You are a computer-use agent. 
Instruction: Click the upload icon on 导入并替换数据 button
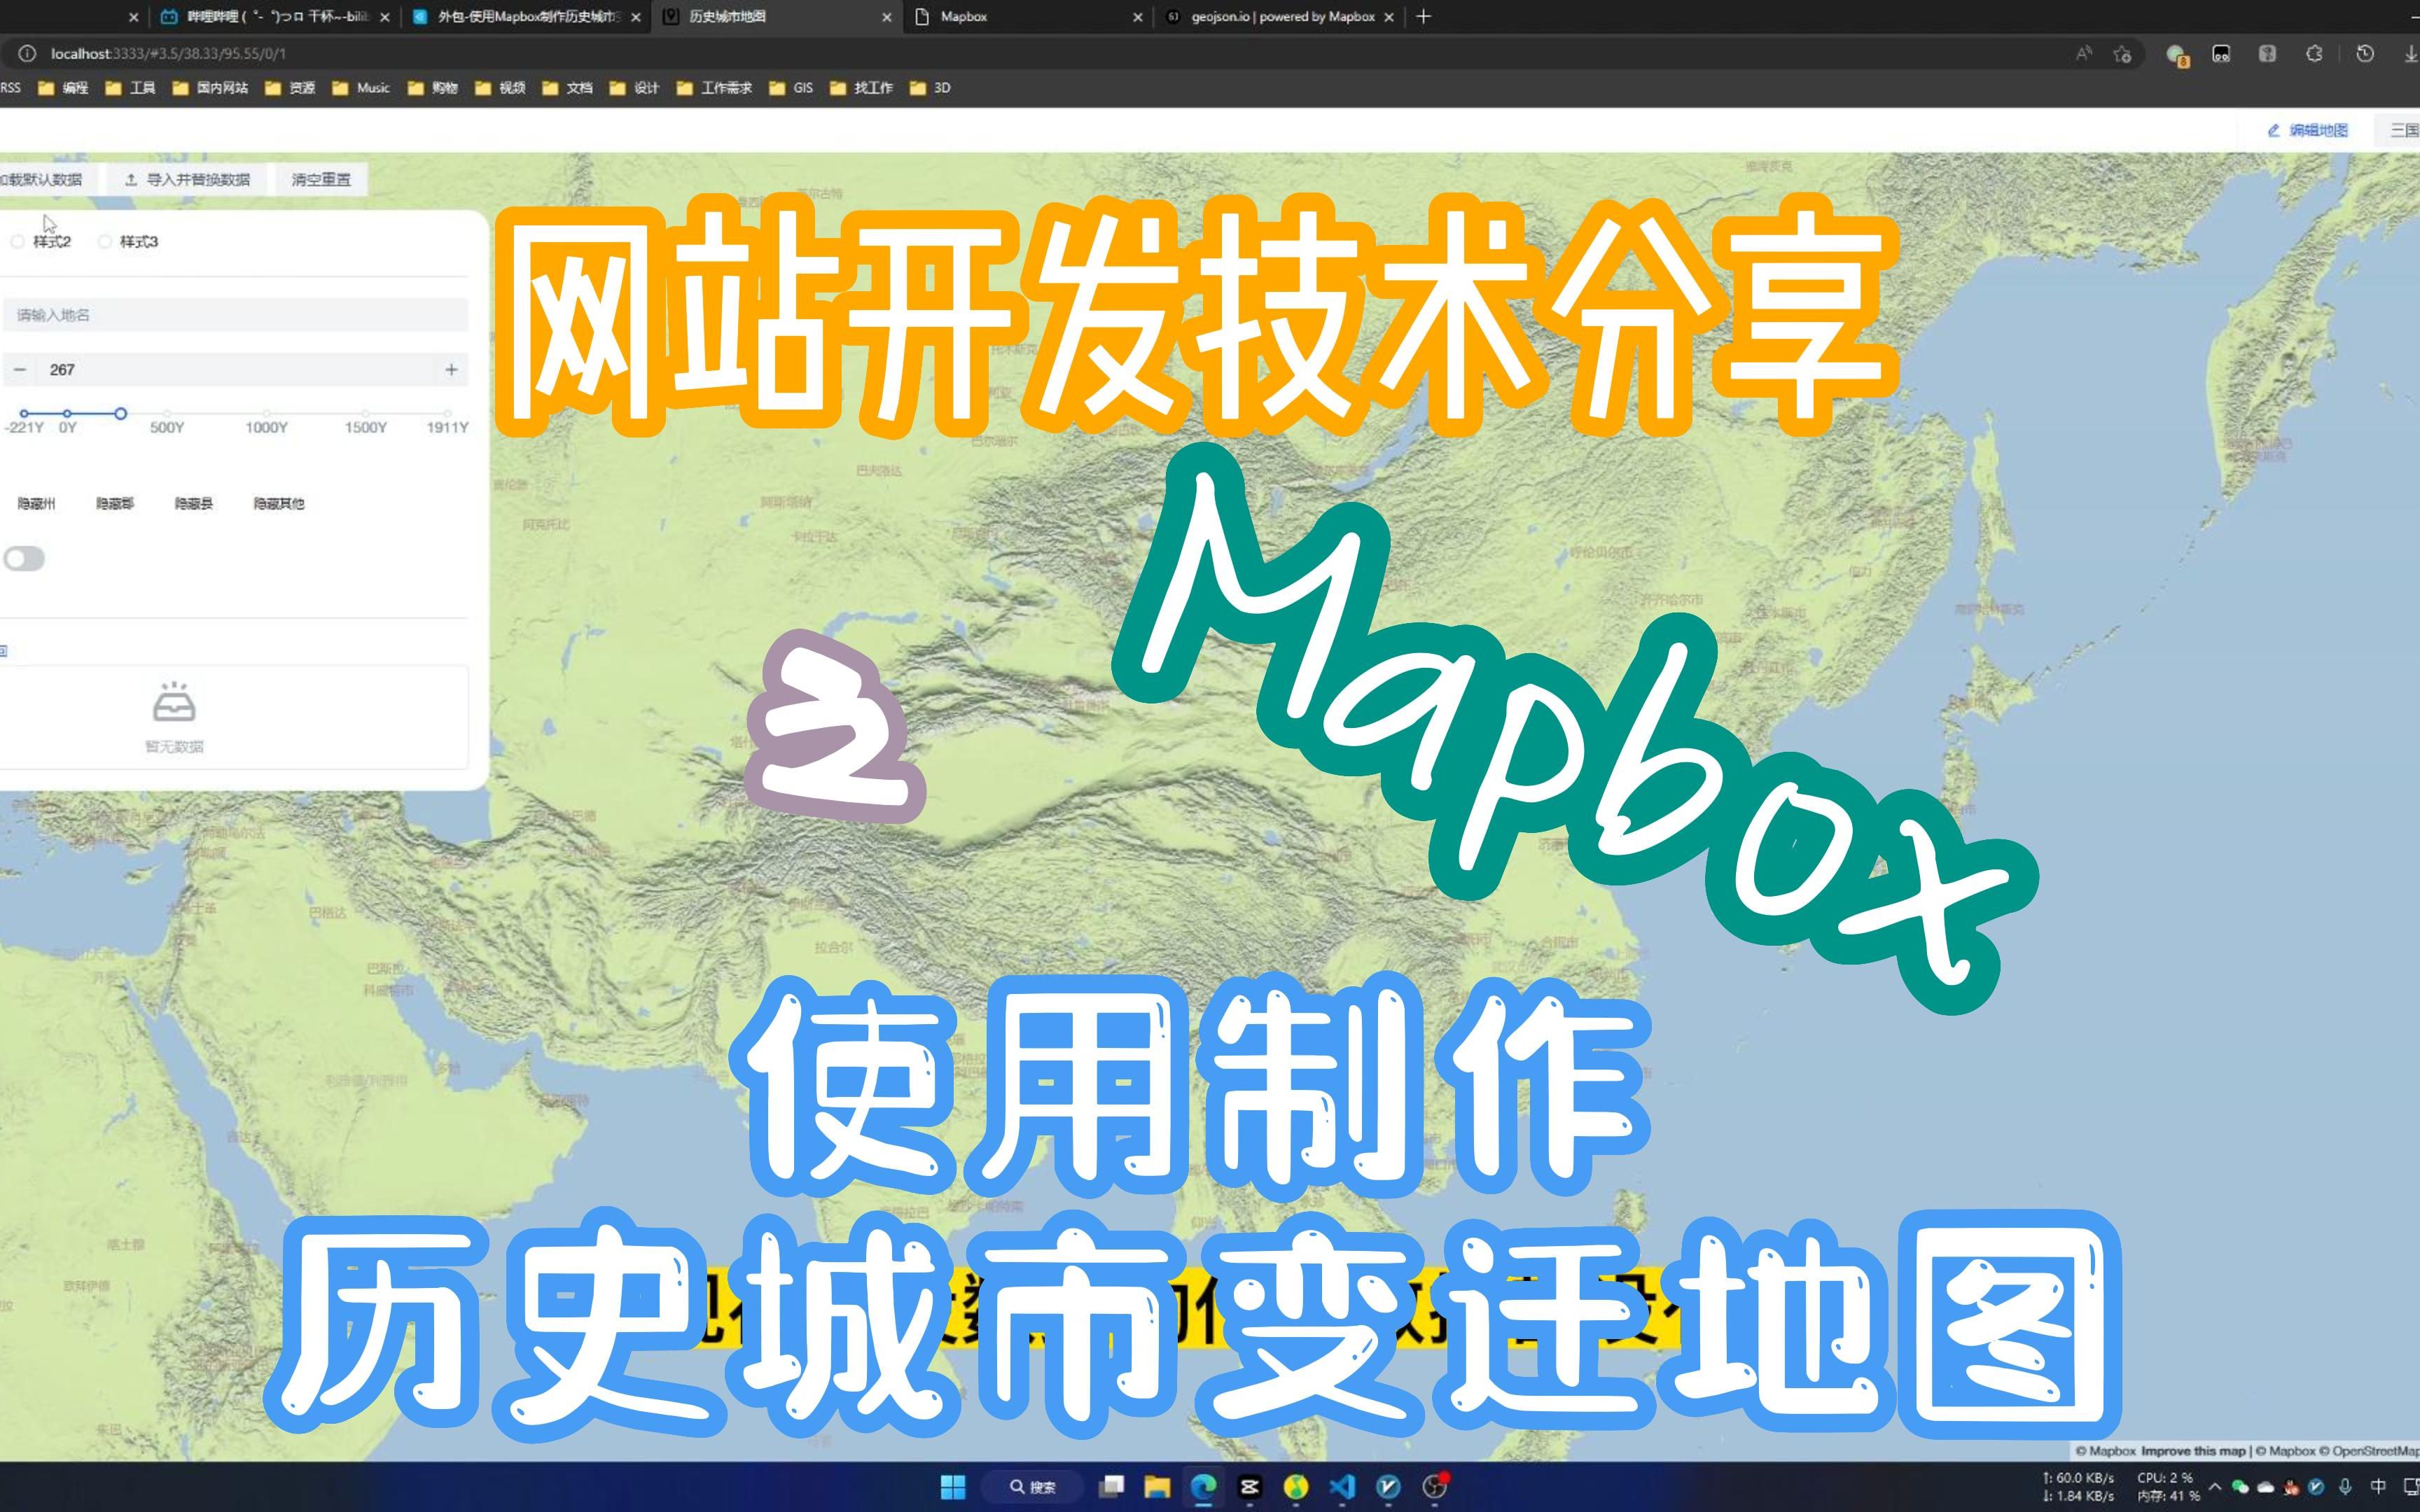(133, 179)
